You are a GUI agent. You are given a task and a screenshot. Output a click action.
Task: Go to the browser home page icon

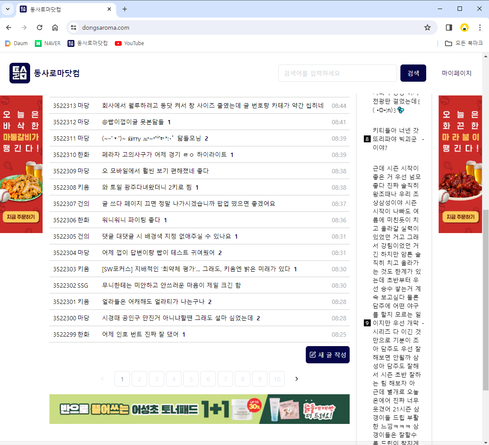point(55,28)
